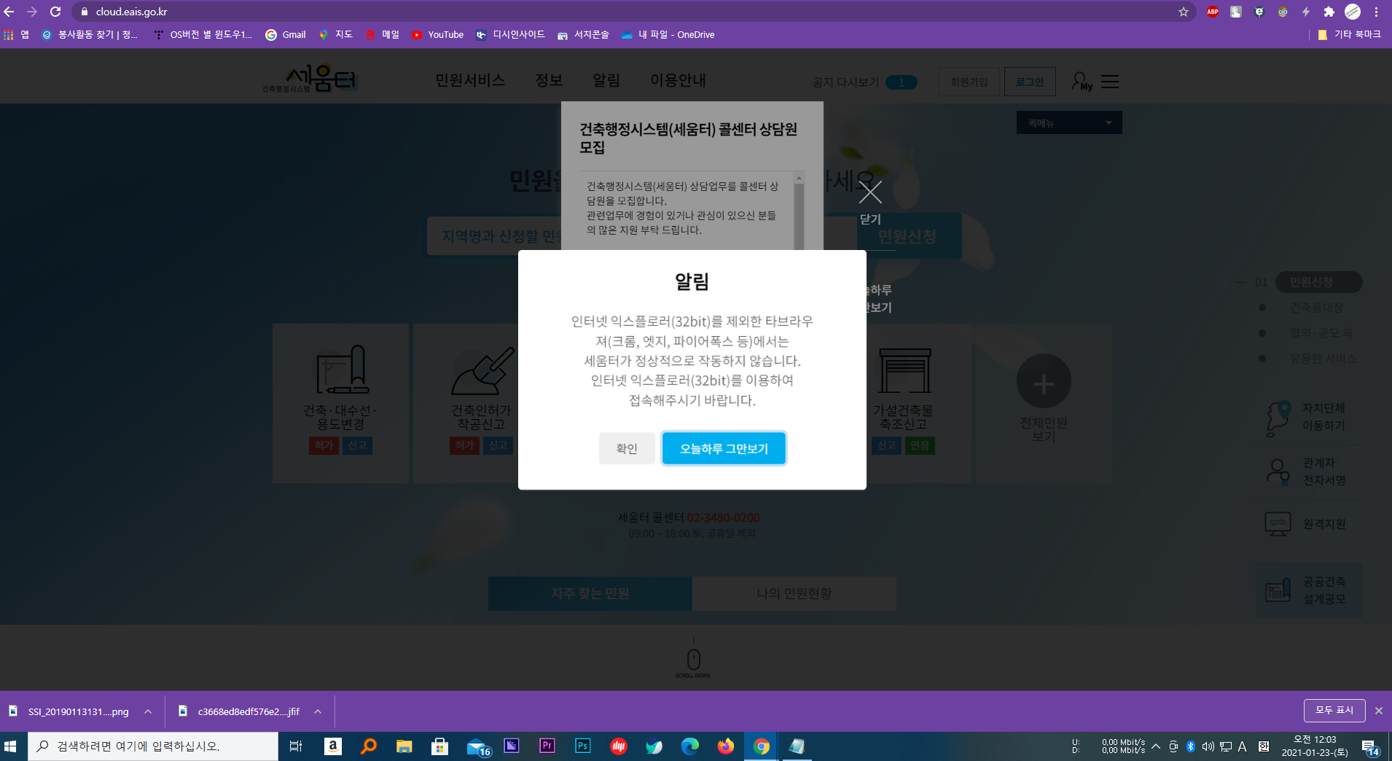Screen dimensions: 1392x761
Task: Click the Windows taskbar search box
Action: (153, 746)
